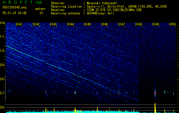Click the 0342 time marker
The width and height of the screenshot is (179, 113).
coord(36,24)
